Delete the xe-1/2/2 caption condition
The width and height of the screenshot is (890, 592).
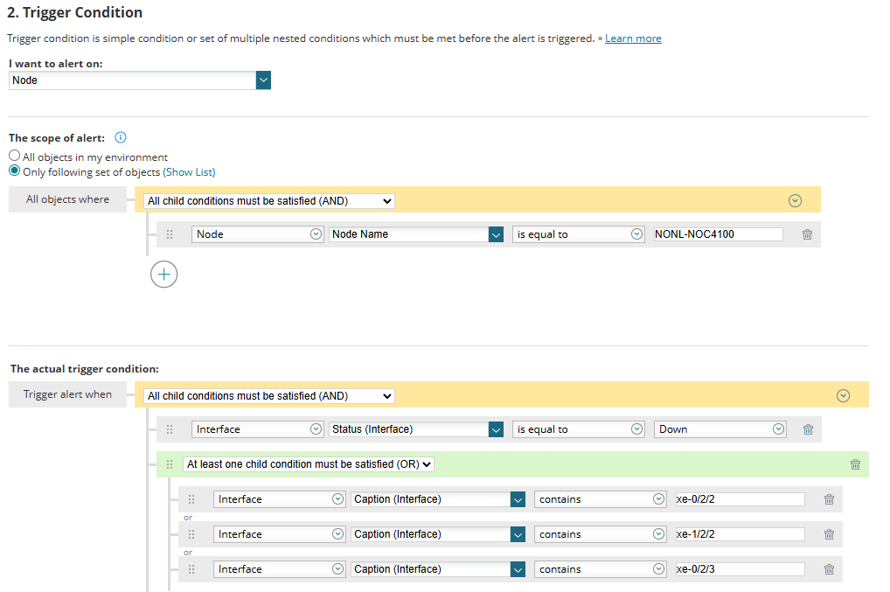pos(830,534)
